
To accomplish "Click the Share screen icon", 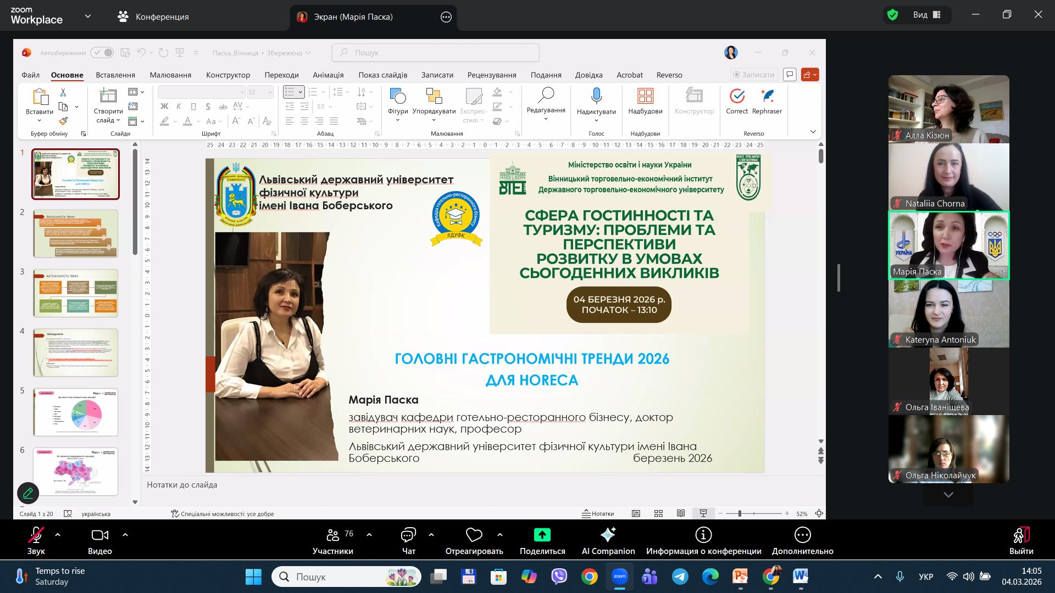I will (542, 535).
